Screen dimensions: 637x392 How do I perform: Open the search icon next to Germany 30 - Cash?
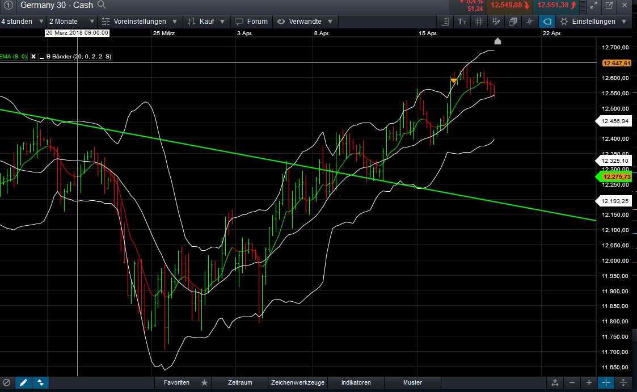click(103, 5)
